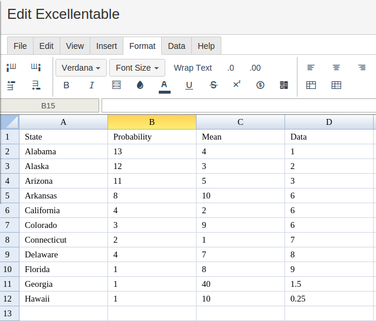Apply strikethrough formatting icon
Screen dimensions: 376x321
click(214, 85)
